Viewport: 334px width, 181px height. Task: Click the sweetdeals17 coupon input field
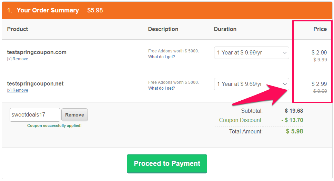(35, 115)
